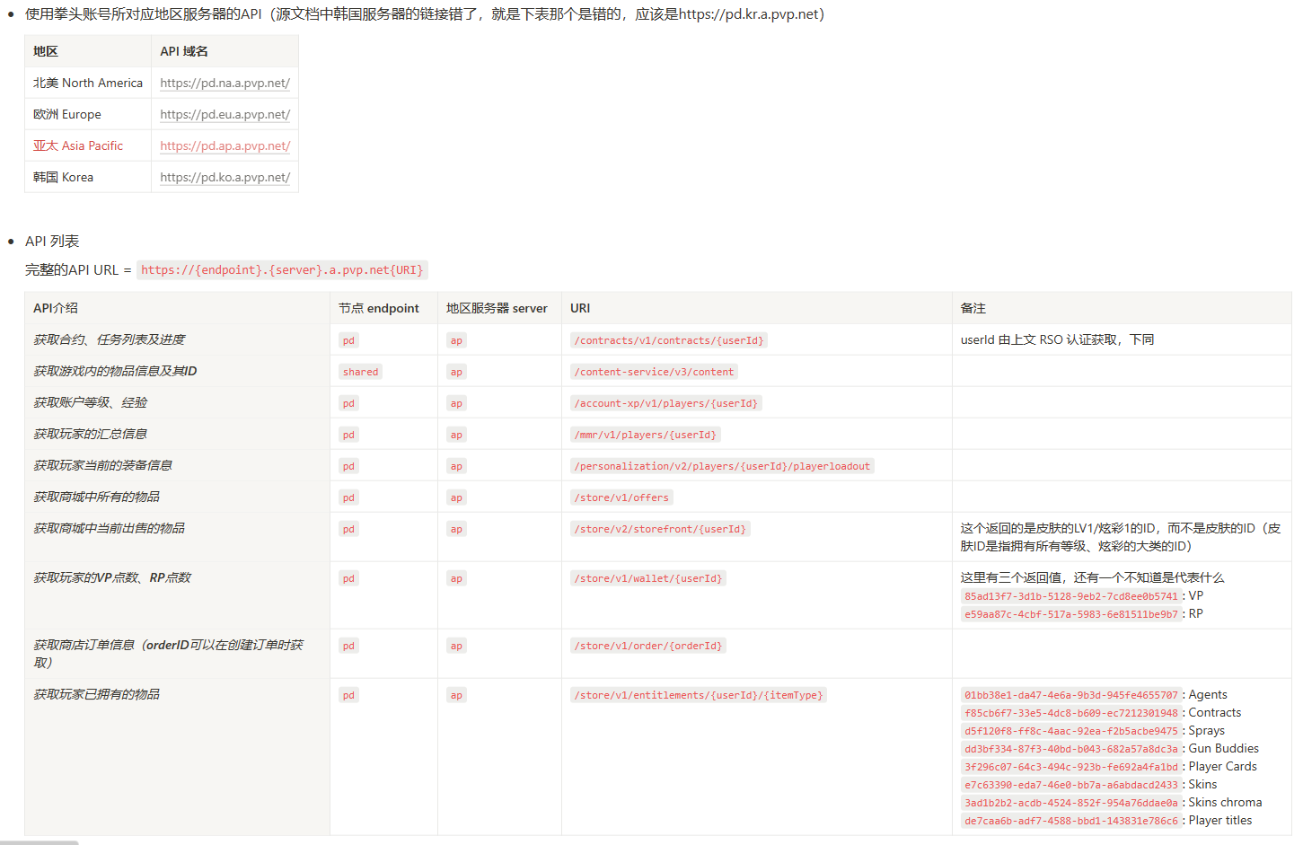This screenshot has height=845, width=1303.
Task: Select the /store/v2/storefront/{userId} URI
Action: [659, 529]
